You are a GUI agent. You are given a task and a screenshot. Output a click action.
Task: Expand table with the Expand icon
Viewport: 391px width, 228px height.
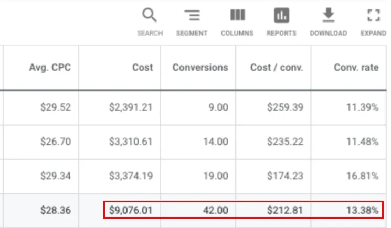pyautogui.click(x=374, y=15)
